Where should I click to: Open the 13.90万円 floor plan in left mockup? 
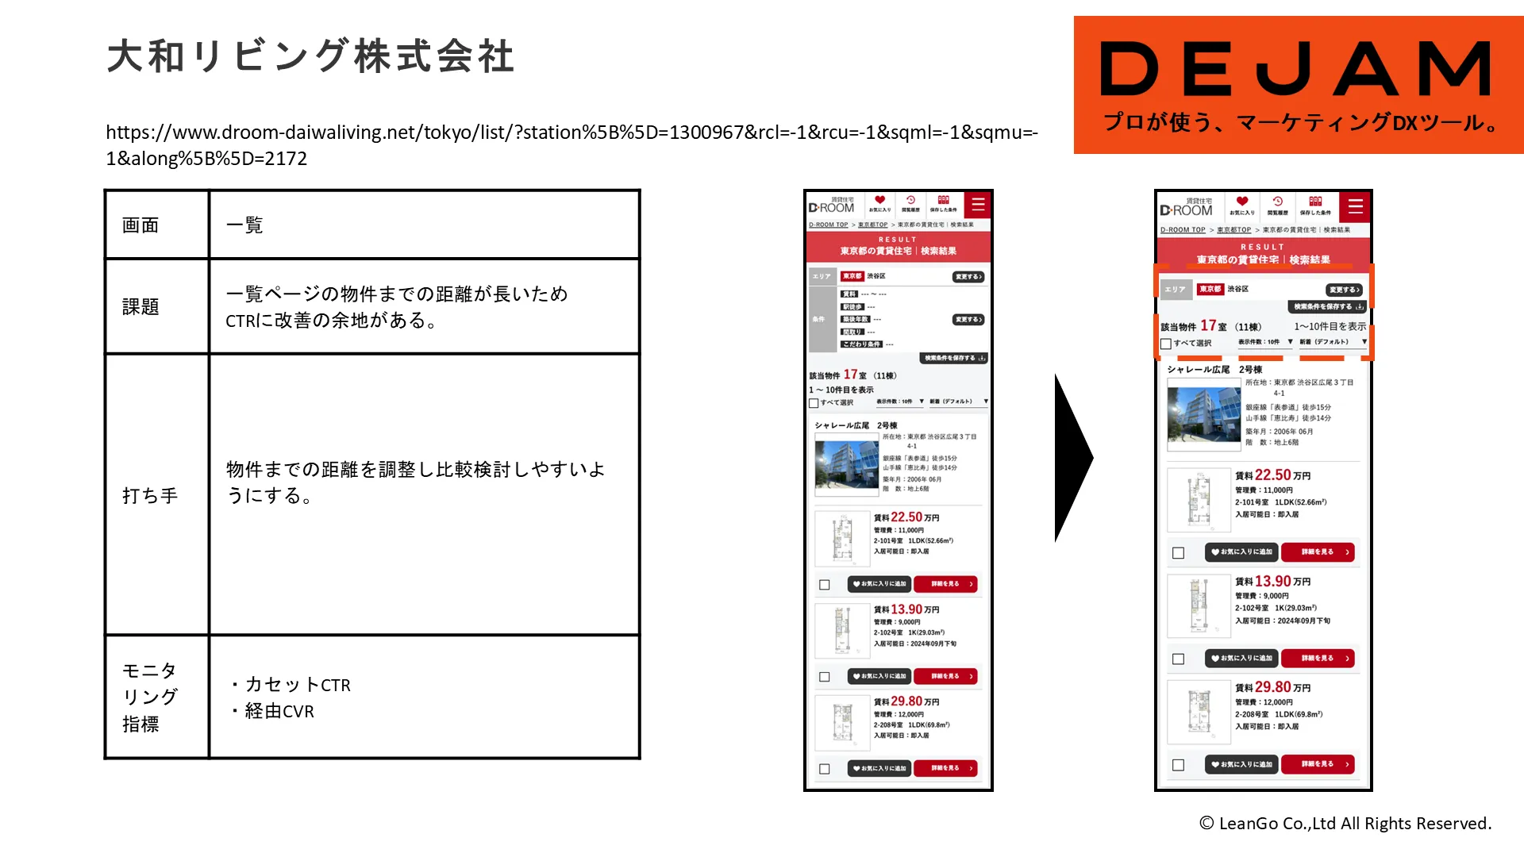click(842, 631)
